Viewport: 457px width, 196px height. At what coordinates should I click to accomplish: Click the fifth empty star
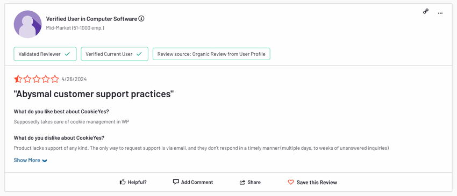click(x=55, y=79)
